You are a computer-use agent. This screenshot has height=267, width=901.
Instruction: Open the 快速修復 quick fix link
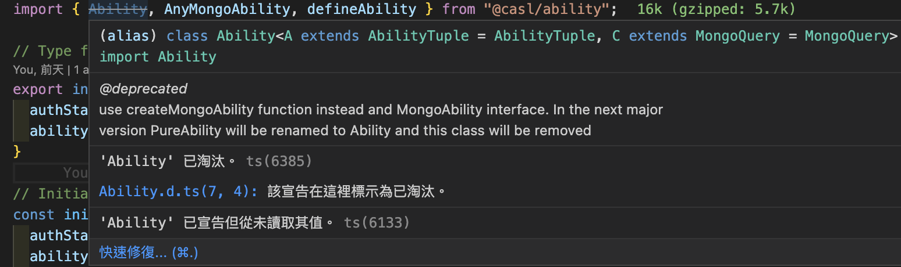point(149,252)
